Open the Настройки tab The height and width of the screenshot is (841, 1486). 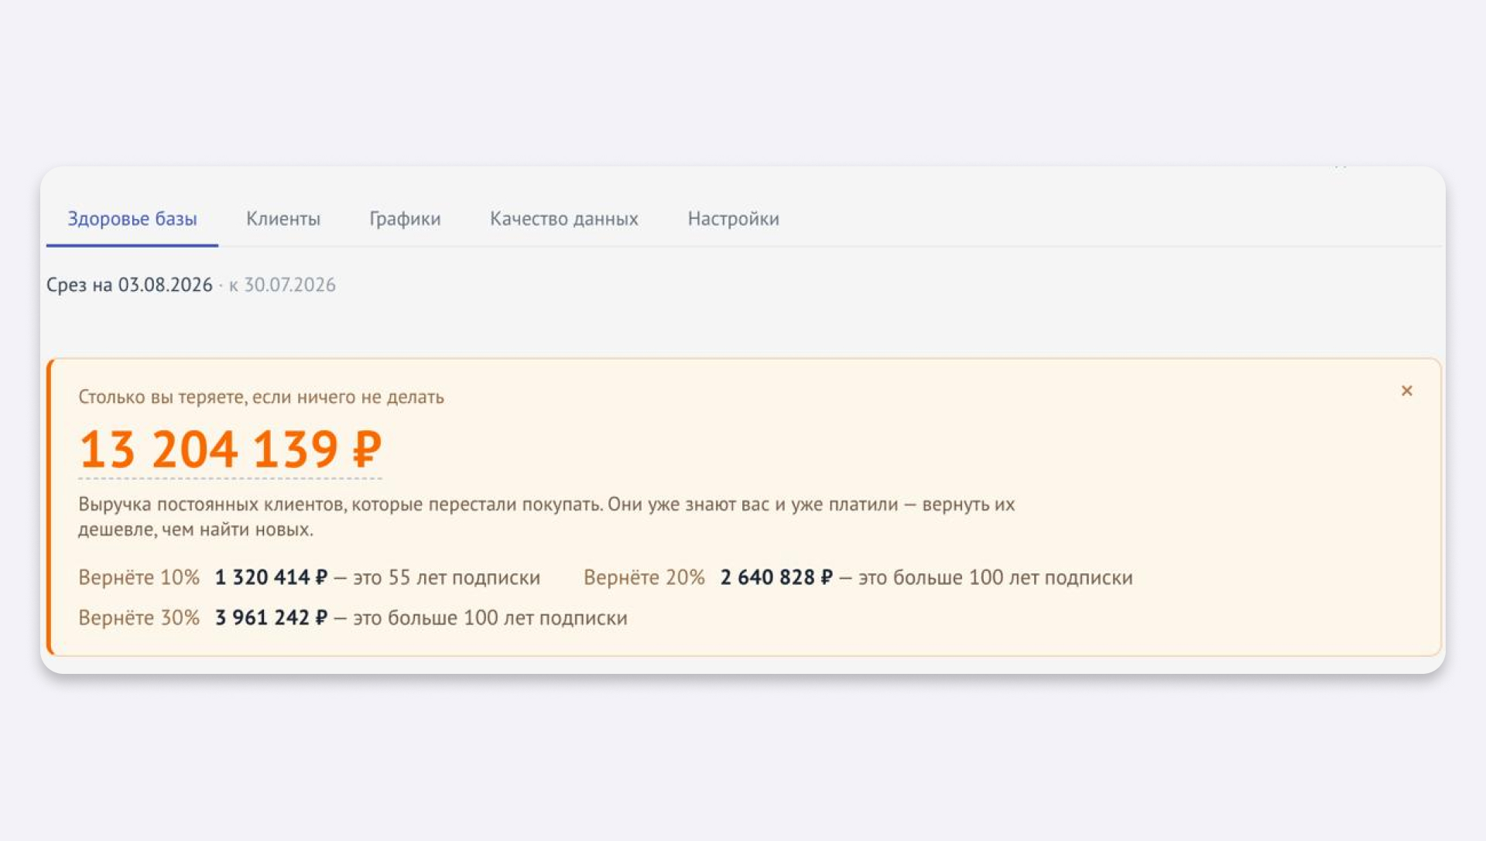pyautogui.click(x=733, y=219)
